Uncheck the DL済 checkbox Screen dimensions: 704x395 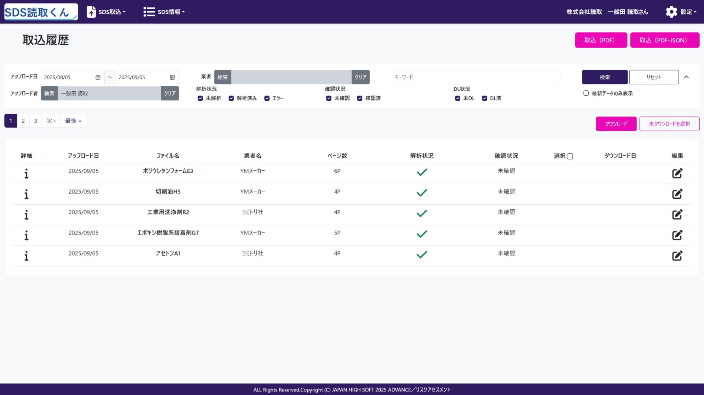pos(484,98)
